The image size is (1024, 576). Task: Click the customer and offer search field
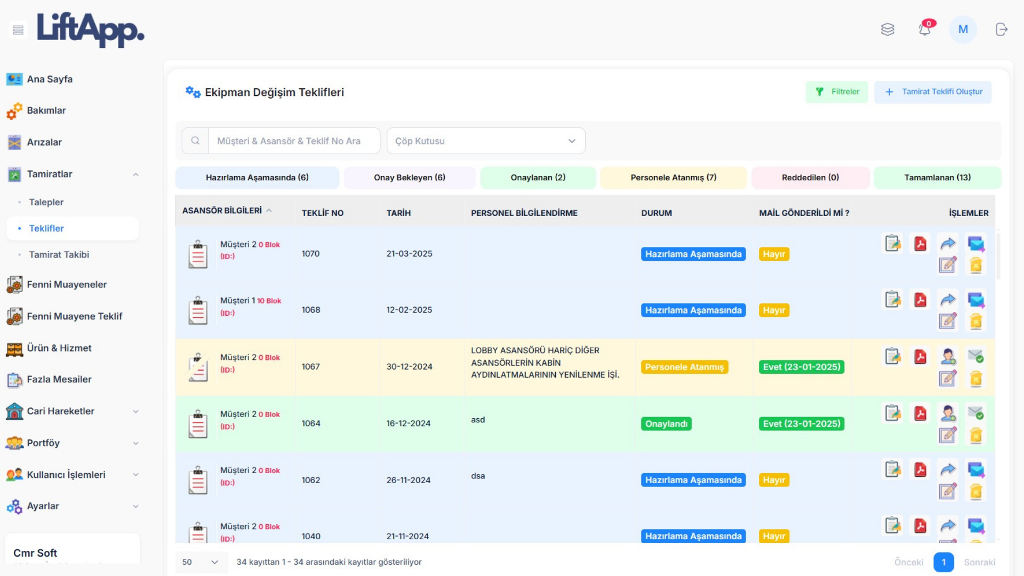293,141
